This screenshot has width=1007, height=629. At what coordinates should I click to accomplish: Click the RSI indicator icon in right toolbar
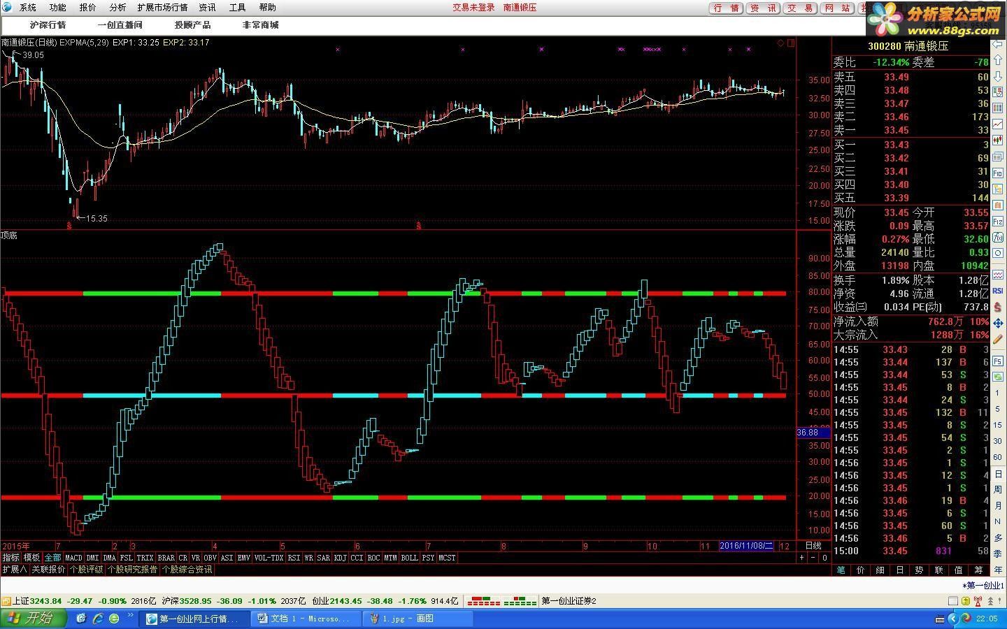pyautogui.click(x=998, y=290)
